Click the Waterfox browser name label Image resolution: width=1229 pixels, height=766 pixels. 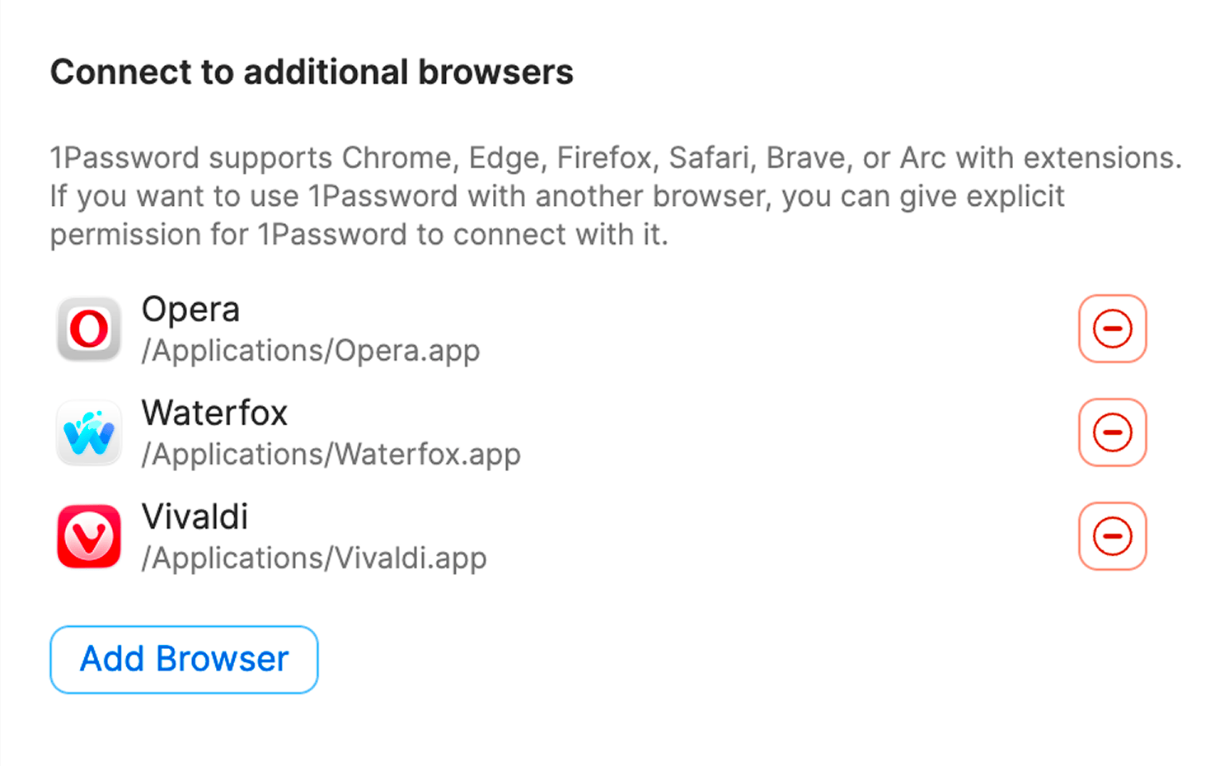pos(213,413)
